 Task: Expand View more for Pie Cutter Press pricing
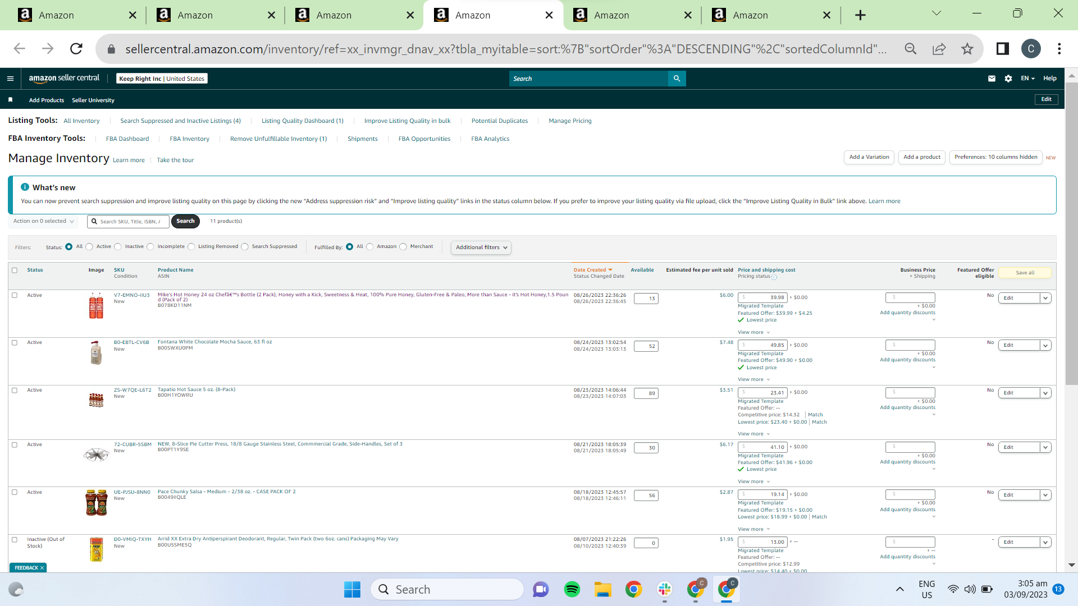tap(753, 482)
